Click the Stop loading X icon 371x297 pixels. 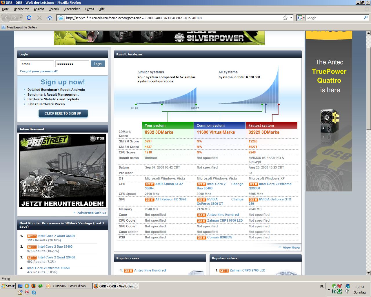click(x=39, y=18)
